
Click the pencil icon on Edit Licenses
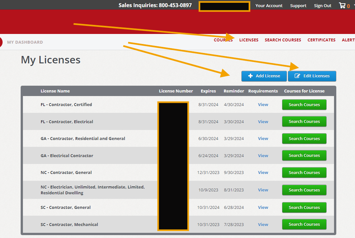coord(297,76)
